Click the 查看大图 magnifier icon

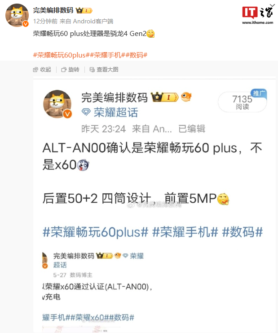coord(92,70)
